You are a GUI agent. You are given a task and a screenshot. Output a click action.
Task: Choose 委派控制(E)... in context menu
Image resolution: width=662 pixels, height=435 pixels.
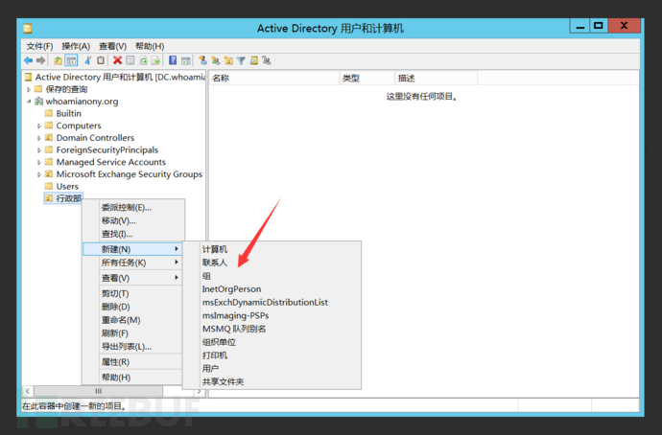click(x=133, y=207)
